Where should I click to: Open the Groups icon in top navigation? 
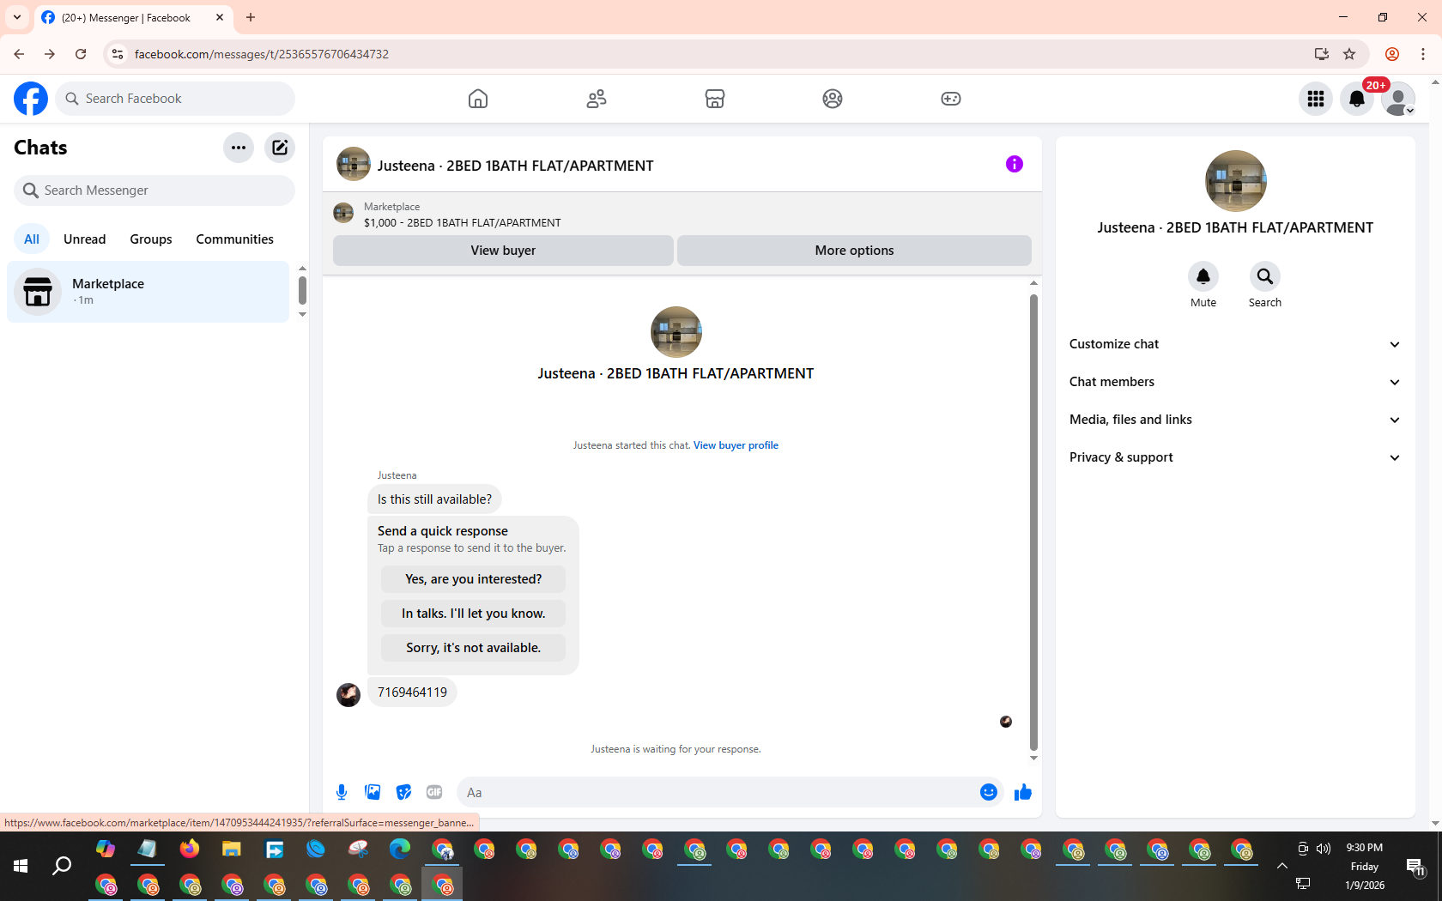(833, 99)
